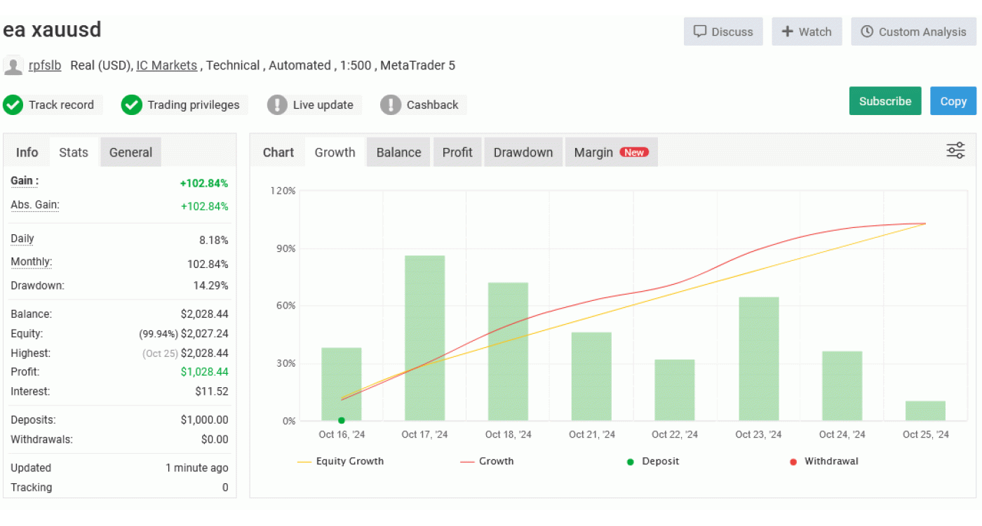Click the Oct 17 '24 chart bar
This screenshot has width=982, height=526.
click(424, 338)
